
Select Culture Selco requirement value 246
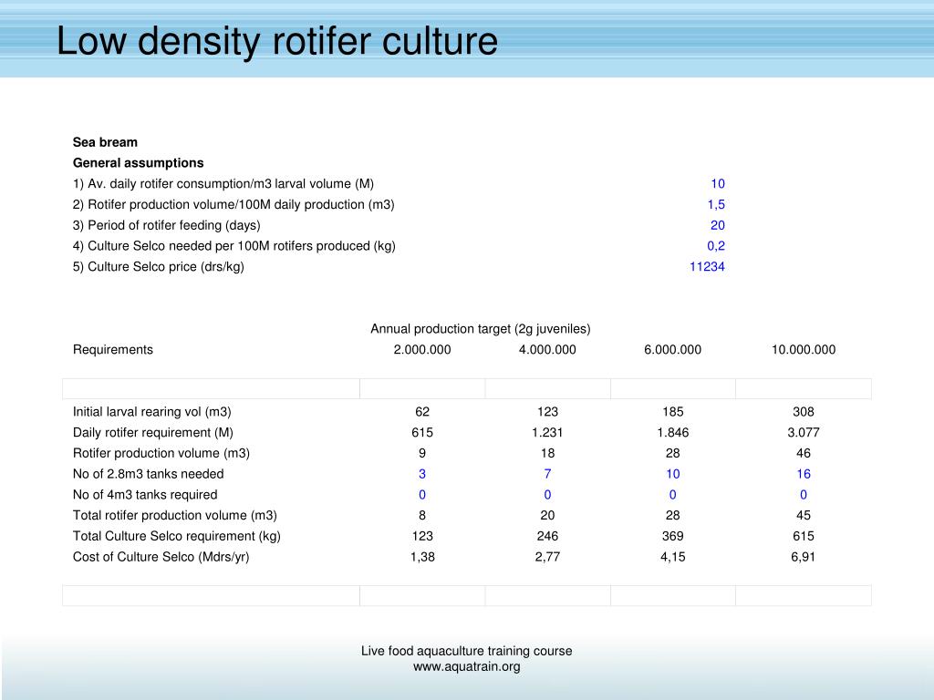547,536
